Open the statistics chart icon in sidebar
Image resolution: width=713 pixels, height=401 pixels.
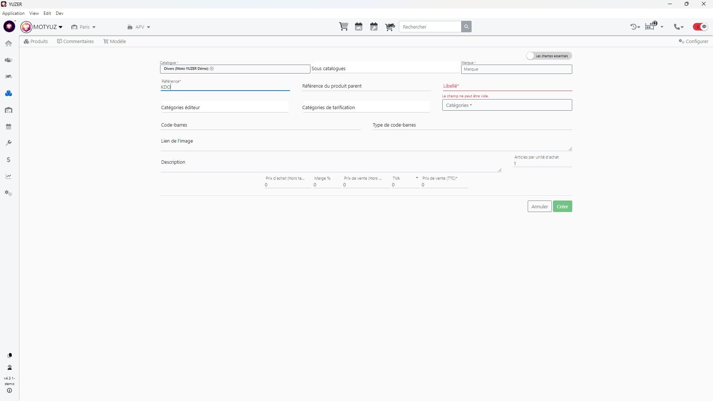pyautogui.click(x=9, y=176)
